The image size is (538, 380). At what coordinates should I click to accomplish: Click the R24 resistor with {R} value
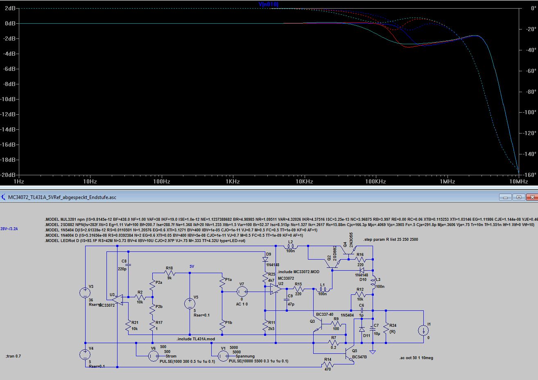point(386,328)
